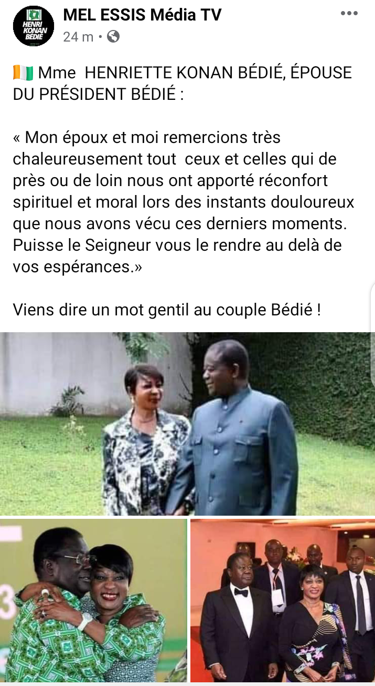Viewport: 375px width, 686px height.
Task: Open the MEL ESSIS Média TV page
Action: pos(142,15)
